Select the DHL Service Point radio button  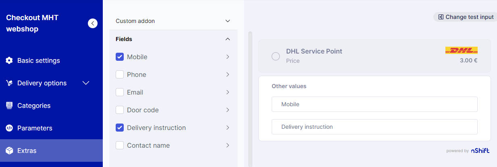(276, 56)
